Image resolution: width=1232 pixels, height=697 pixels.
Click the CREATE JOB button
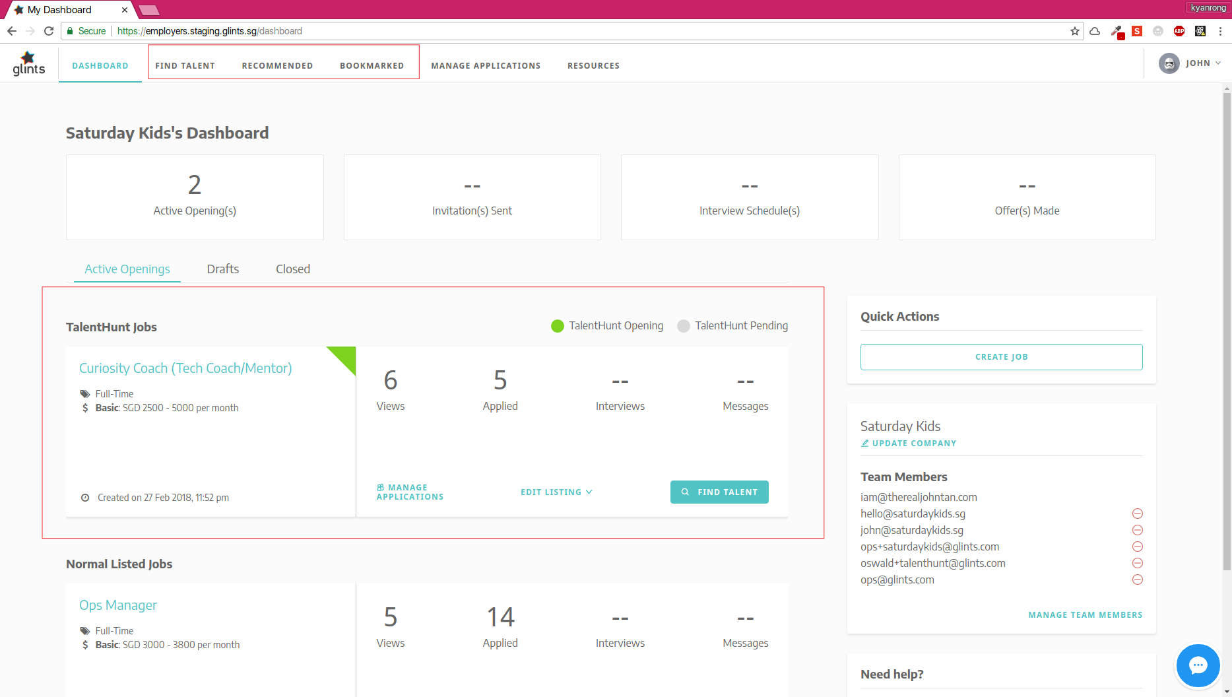[x=1001, y=356]
